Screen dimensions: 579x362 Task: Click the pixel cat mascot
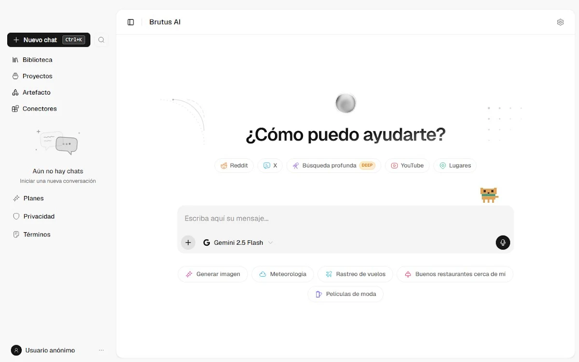(489, 195)
